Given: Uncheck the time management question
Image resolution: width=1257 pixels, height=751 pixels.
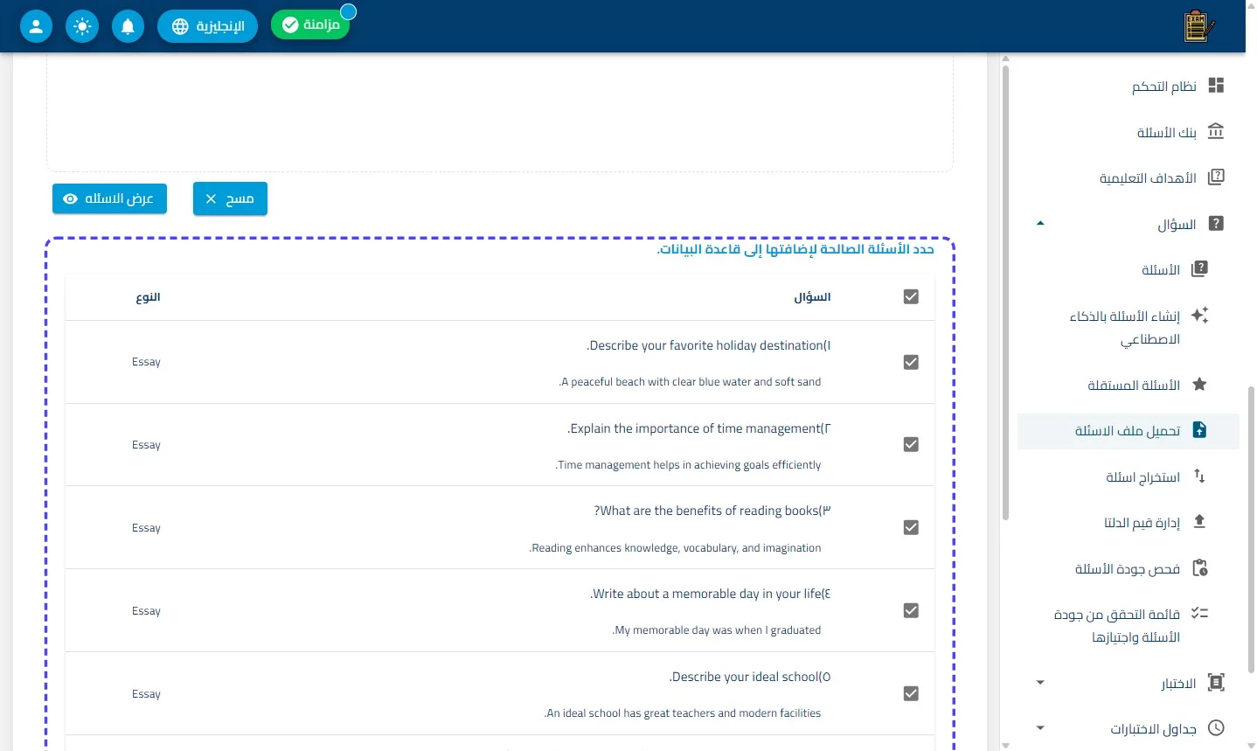Looking at the screenshot, I should (911, 445).
